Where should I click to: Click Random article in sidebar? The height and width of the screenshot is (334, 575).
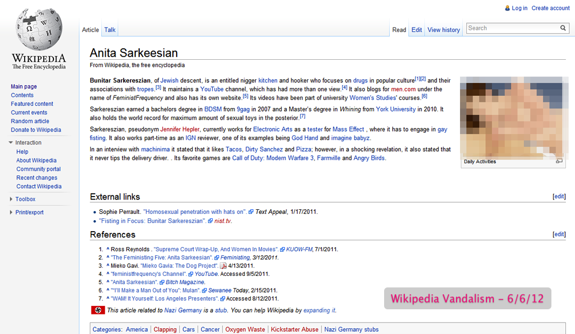click(30, 121)
